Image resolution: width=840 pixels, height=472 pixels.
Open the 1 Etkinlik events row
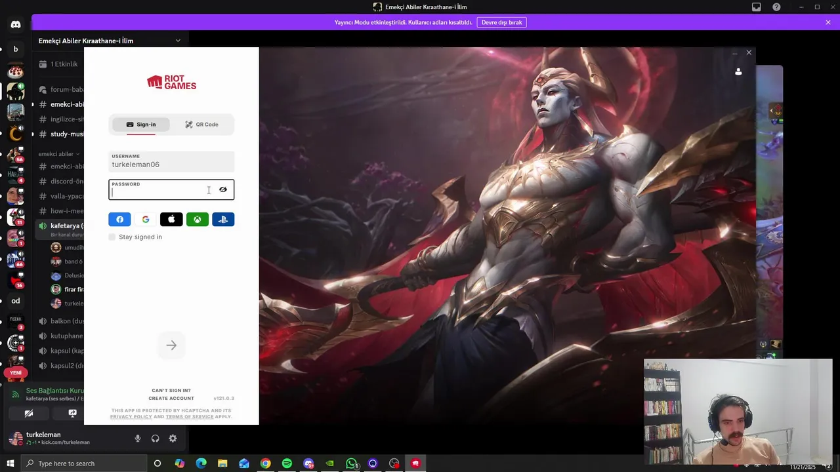click(x=59, y=64)
